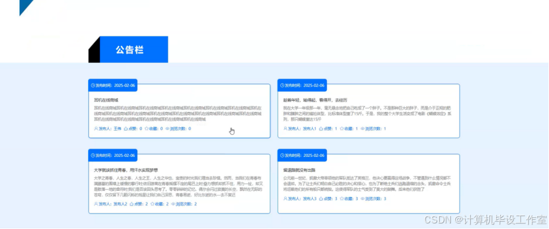The height and width of the screenshot is (229, 549).
Task: Like the 大学就该抓住青春 post via thumbs-up icon
Action: click(x=131, y=204)
